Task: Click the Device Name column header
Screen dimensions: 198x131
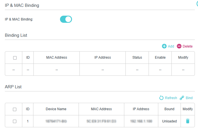Action: tap(56, 109)
